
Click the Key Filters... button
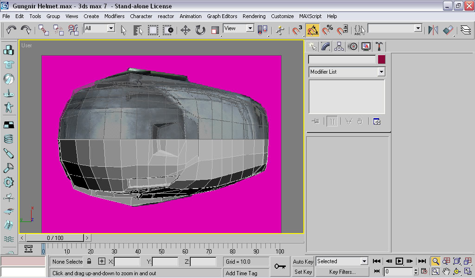point(342,272)
